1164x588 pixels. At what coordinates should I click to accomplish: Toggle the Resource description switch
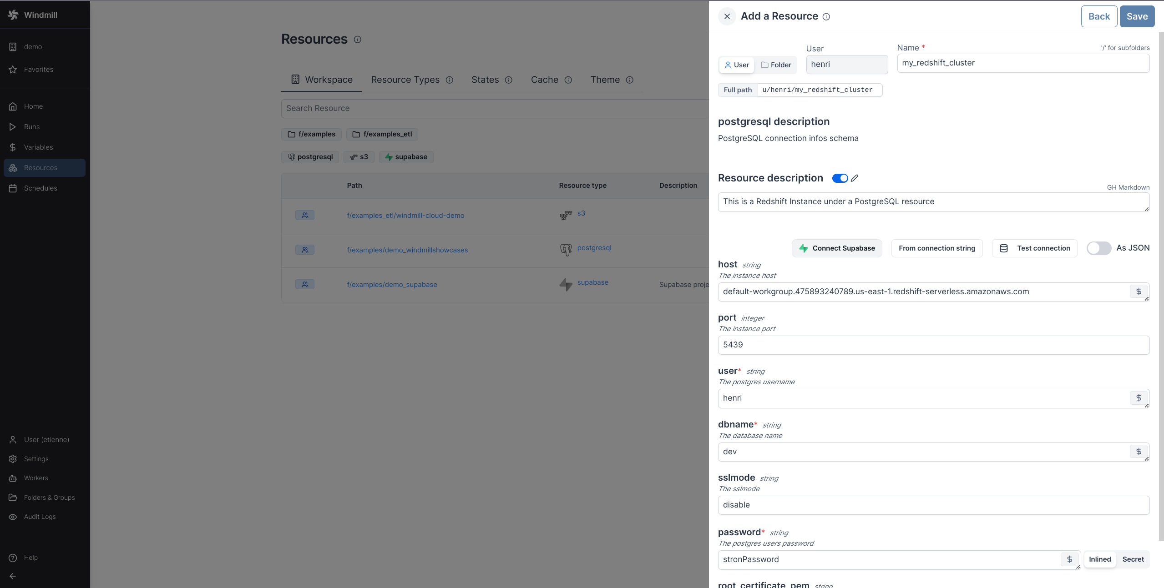point(840,178)
